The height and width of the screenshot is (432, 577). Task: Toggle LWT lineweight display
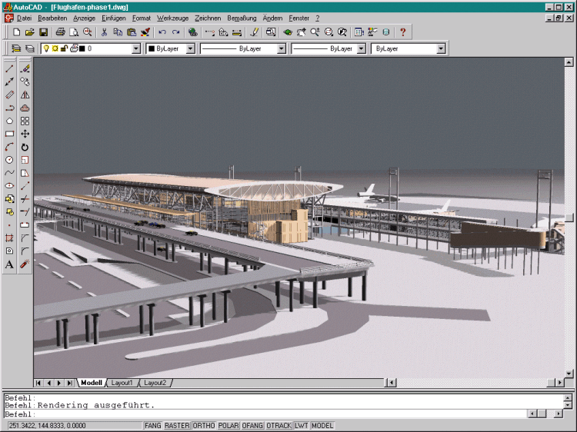[x=302, y=425]
